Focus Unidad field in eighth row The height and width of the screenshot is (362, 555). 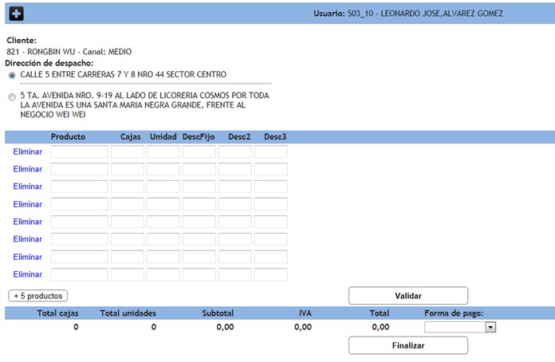point(163,274)
